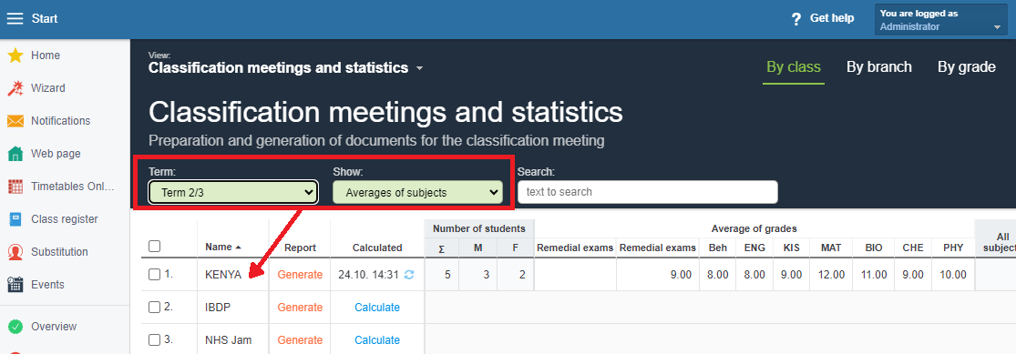Image resolution: width=1016 pixels, height=354 pixels.
Task: Toggle the select-all checkbox in the table header
Action: click(x=154, y=246)
